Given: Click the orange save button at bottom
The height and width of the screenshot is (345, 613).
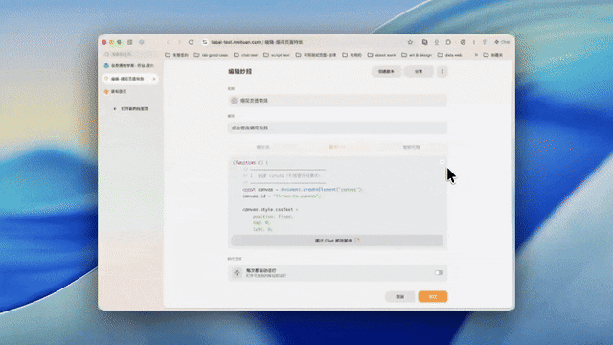Looking at the screenshot, I should (x=433, y=297).
